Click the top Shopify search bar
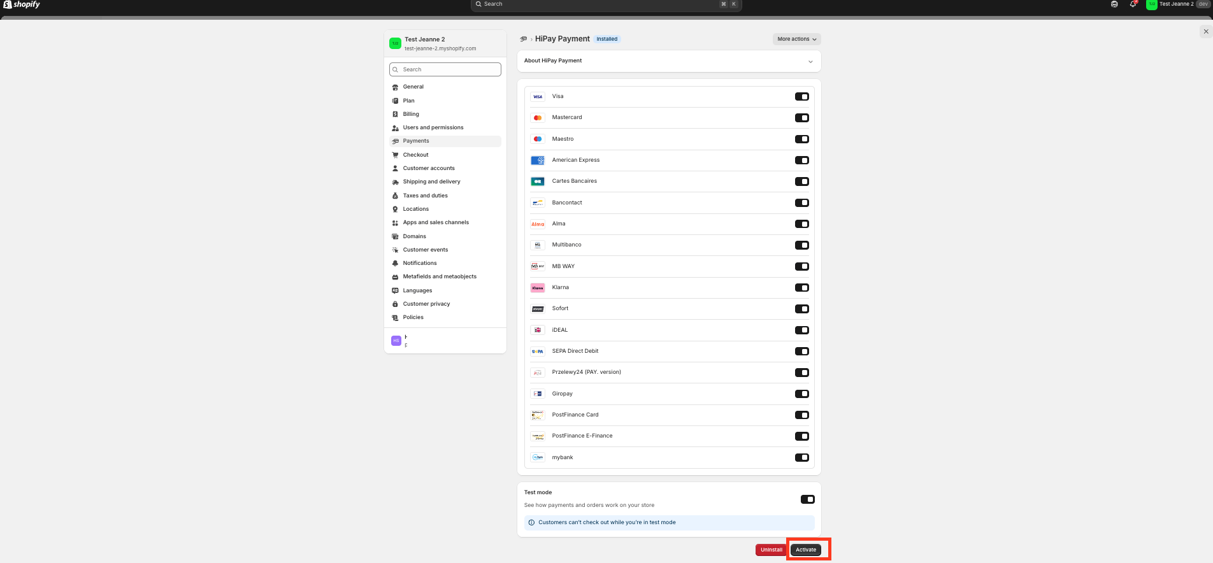This screenshot has width=1213, height=563. point(606,4)
